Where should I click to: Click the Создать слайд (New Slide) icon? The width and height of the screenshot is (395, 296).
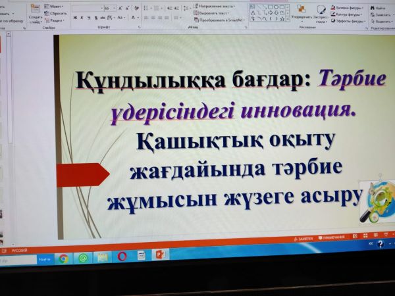36,9
